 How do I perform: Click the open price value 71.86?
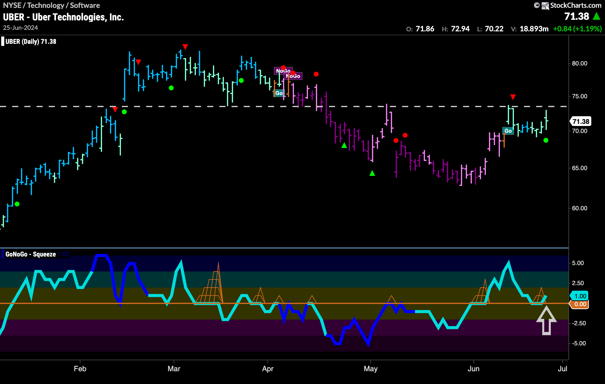point(425,29)
